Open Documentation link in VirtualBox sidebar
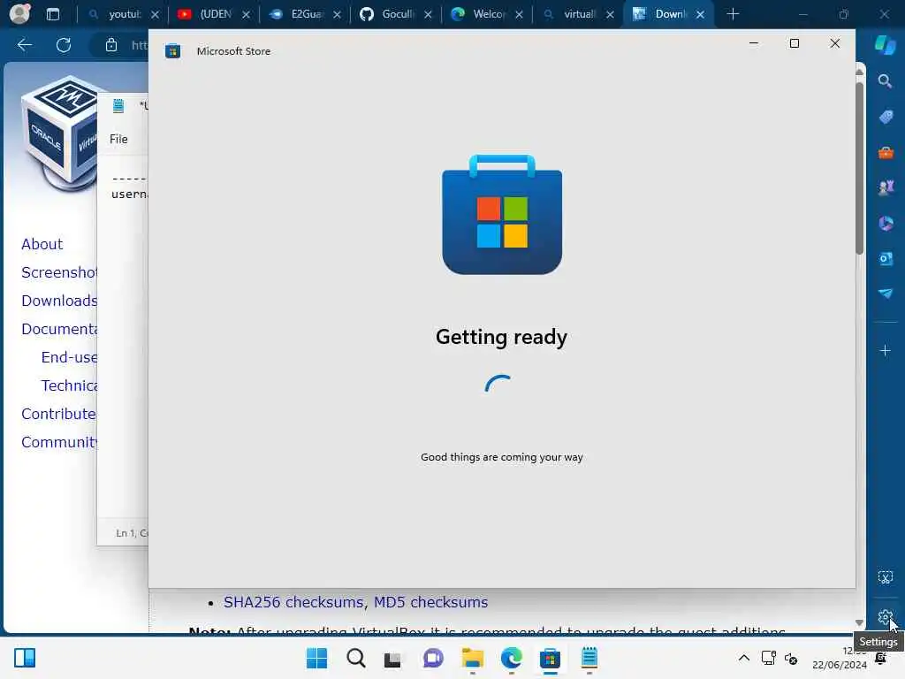Image resolution: width=905 pixels, height=679 pixels. tap(59, 329)
